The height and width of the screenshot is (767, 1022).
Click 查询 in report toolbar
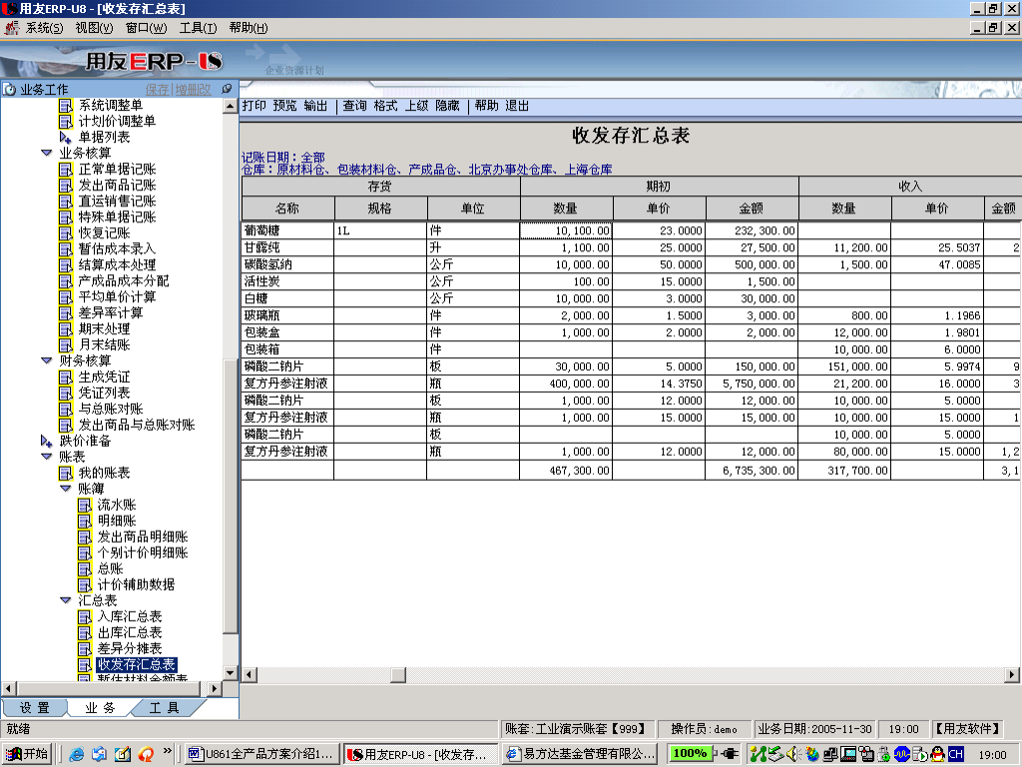click(355, 106)
